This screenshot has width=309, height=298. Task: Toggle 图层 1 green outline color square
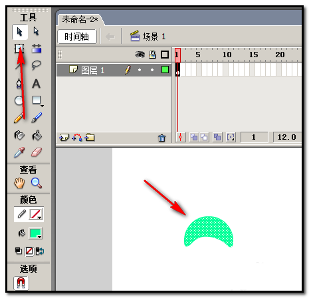[x=165, y=70]
